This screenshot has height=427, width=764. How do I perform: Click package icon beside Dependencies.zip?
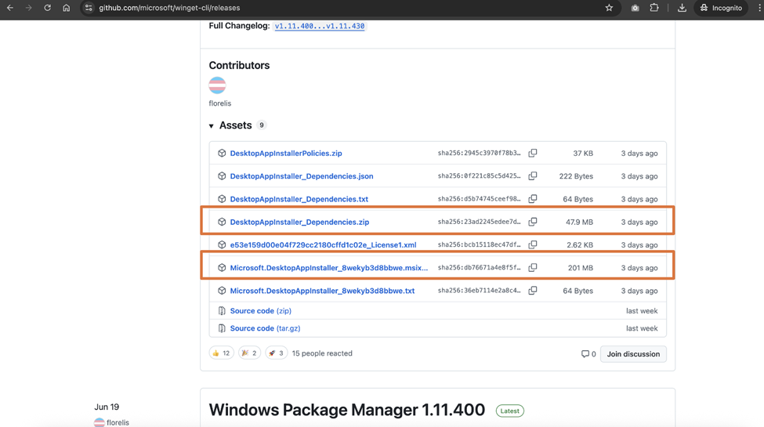click(x=222, y=222)
